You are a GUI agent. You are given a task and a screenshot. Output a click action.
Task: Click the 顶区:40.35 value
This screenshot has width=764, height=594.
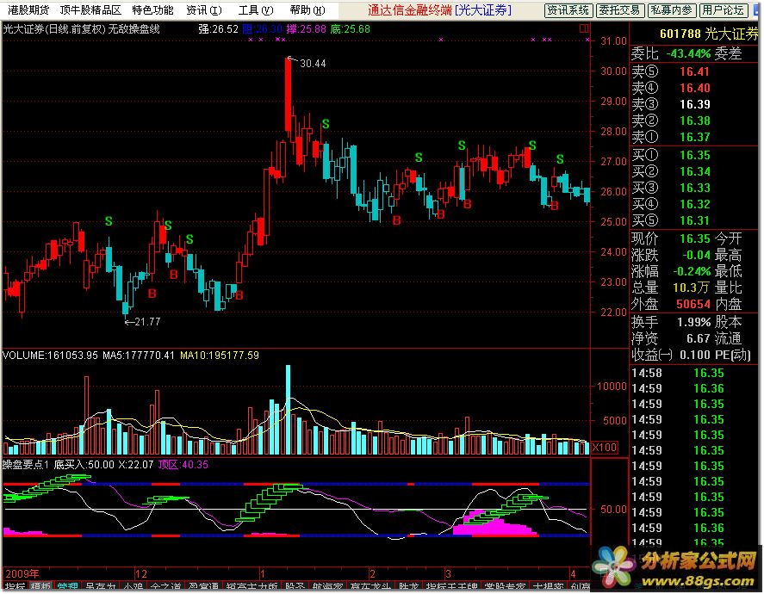tap(183, 465)
